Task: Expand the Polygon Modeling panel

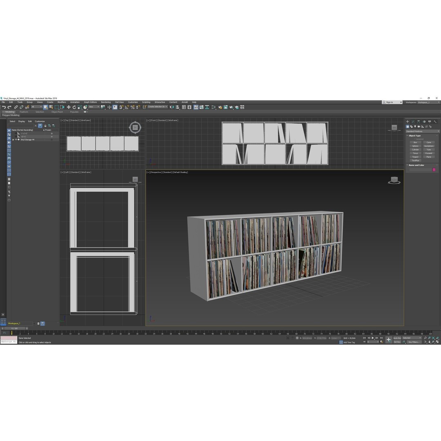Action: (11, 115)
